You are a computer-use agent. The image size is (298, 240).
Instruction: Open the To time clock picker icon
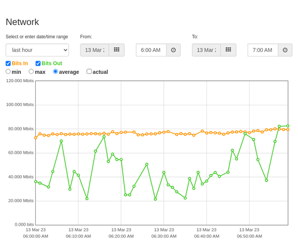coord(285,50)
